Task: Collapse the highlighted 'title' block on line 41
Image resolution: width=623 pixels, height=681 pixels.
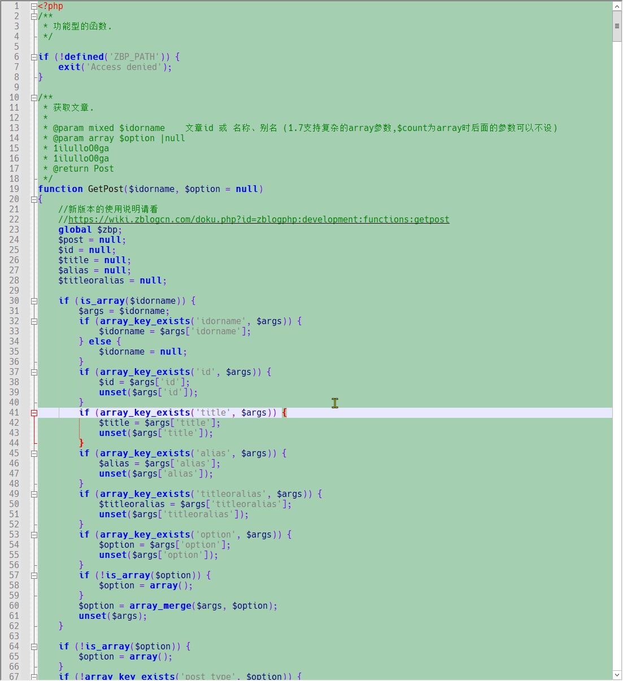Action: (34, 413)
